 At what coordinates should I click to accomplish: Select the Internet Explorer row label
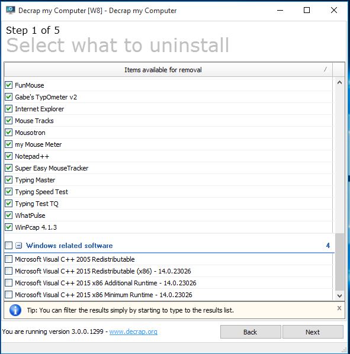pos(39,109)
